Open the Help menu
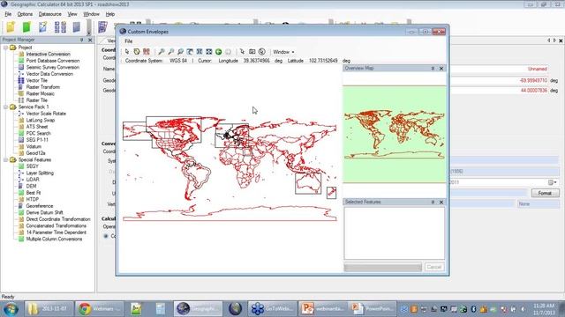This screenshot has height=317, width=565. pyautogui.click(x=109, y=14)
